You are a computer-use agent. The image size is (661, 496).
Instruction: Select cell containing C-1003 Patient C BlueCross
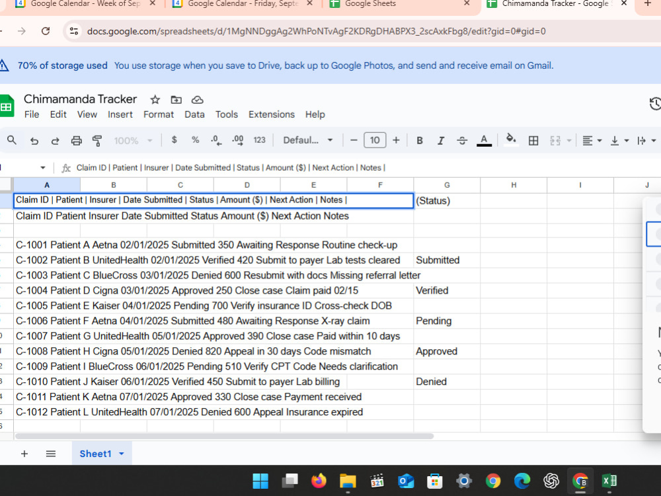point(47,275)
